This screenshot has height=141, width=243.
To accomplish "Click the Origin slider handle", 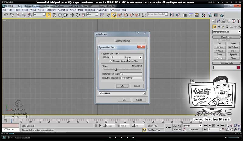I will (x=116, y=69).
